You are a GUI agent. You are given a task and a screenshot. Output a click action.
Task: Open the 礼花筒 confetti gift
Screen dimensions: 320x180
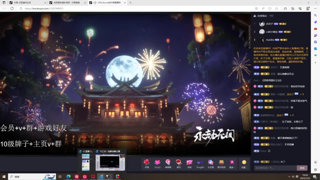211,164
